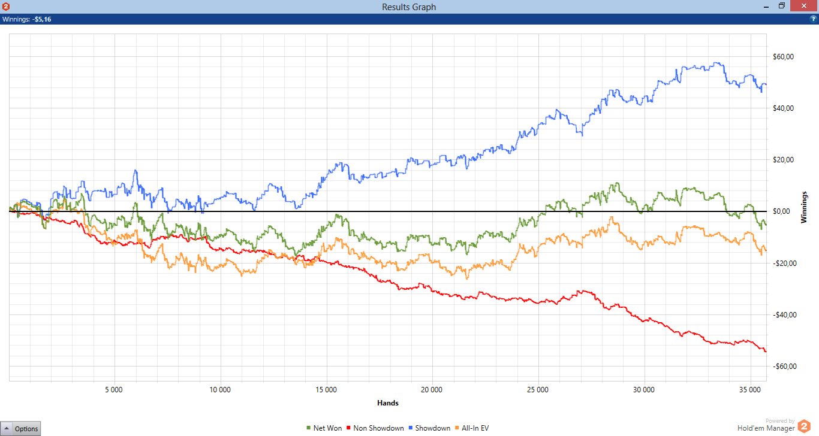Click the "Hands" x-axis title

click(388, 403)
